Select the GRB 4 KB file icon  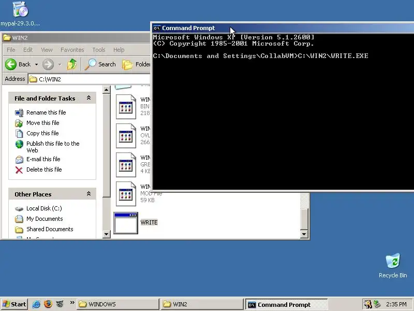(x=126, y=165)
